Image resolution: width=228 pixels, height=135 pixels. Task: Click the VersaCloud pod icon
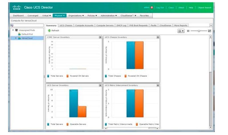[x=19, y=38]
